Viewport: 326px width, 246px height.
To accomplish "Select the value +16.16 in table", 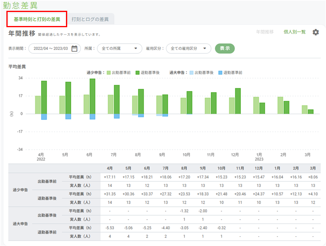I will tap(296, 177).
